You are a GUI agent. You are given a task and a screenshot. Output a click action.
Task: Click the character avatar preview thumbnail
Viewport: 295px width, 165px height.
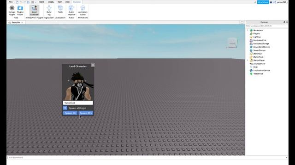point(78,85)
